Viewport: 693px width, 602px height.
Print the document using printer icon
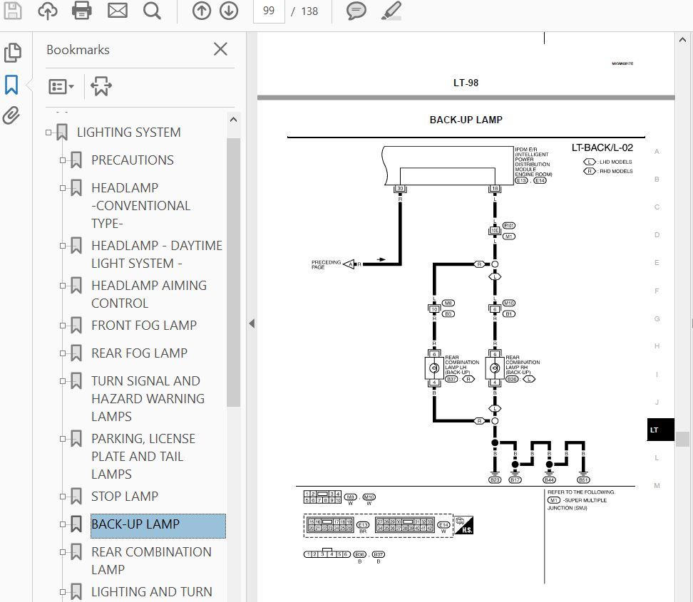[82, 11]
